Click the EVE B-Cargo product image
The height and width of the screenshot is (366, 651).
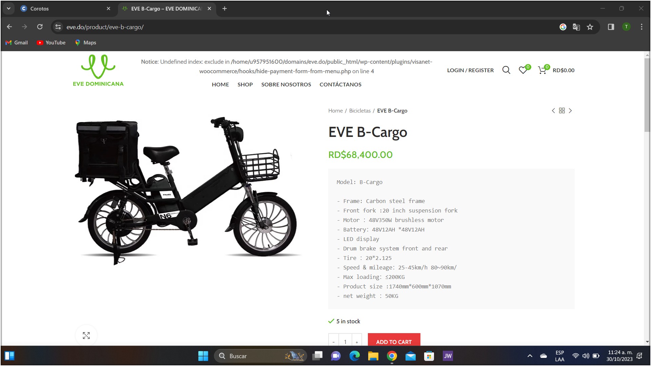pyautogui.click(x=188, y=190)
